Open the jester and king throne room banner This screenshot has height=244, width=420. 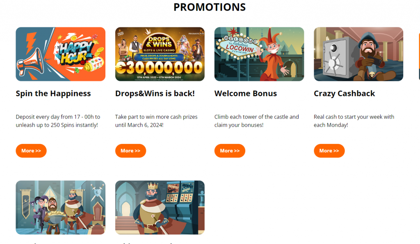point(61,208)
